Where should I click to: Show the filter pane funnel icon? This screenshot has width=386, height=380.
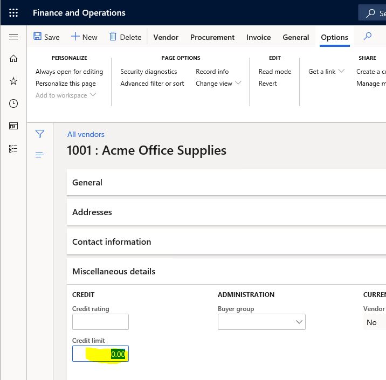[x=40, y=134]
